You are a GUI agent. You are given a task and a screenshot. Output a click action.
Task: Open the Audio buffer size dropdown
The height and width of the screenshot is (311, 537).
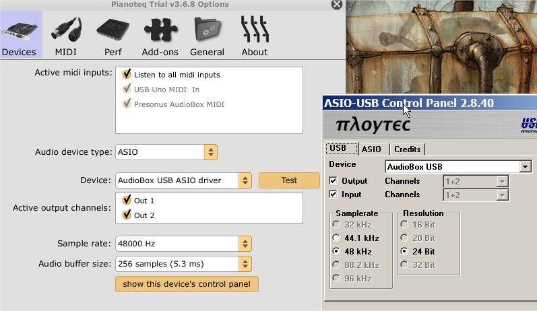[183, 264]
